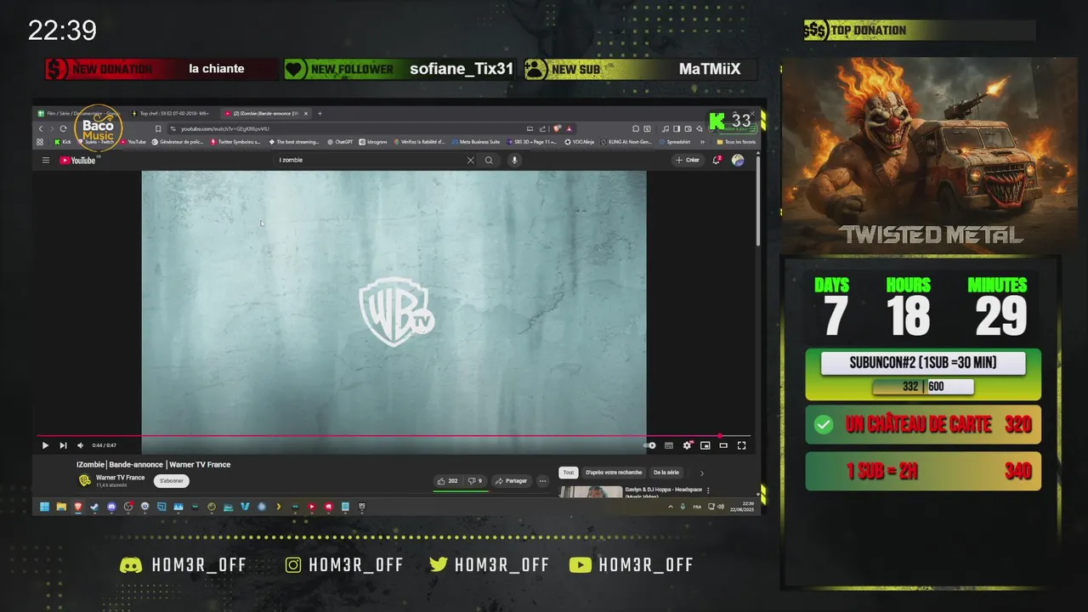The image size is (1088, 612).
Task: Like the video (202)
Action: tap(446, 481)
